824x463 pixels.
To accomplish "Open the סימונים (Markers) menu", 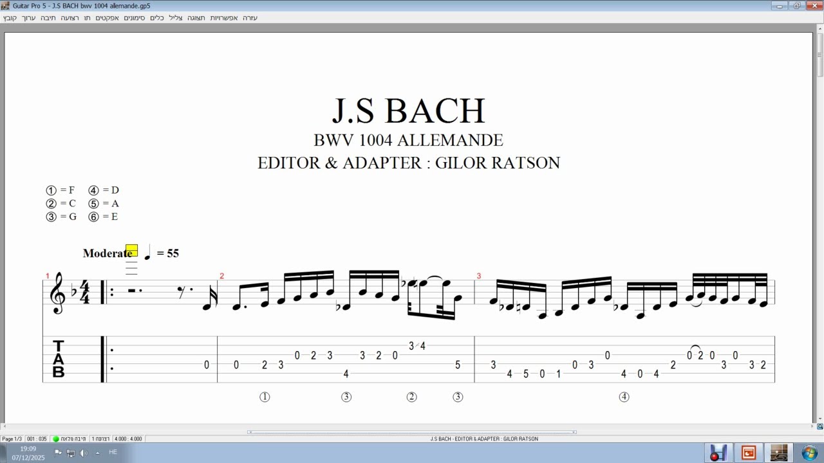I will pos(135,18).
